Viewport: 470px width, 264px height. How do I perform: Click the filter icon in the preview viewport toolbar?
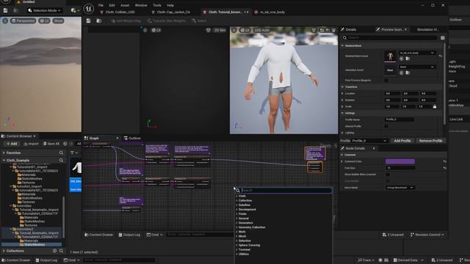(x=314, y=30)
